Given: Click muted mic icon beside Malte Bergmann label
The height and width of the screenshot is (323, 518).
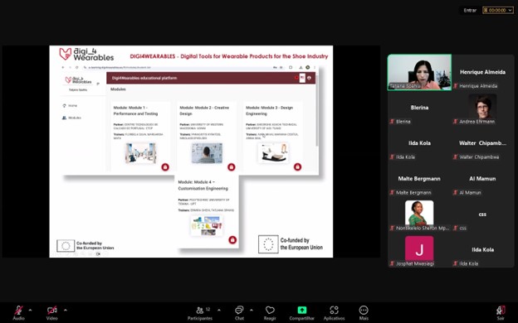Looking at the screenshot, I should [392, 193].
